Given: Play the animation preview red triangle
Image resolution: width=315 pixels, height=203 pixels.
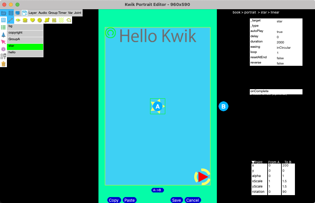Looking at the screenshot, I should [x=203, y=177].
